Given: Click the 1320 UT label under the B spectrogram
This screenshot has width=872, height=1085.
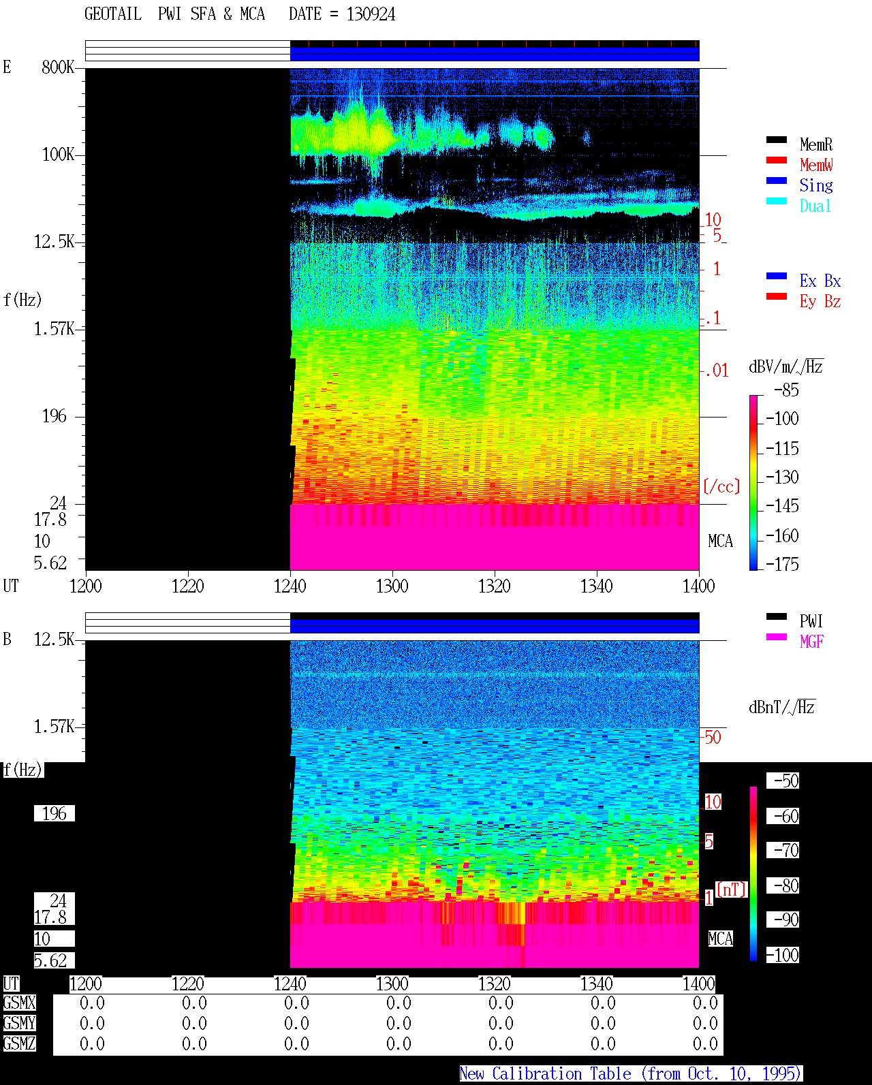Looking at the screenshot, I should pos(494,984).
